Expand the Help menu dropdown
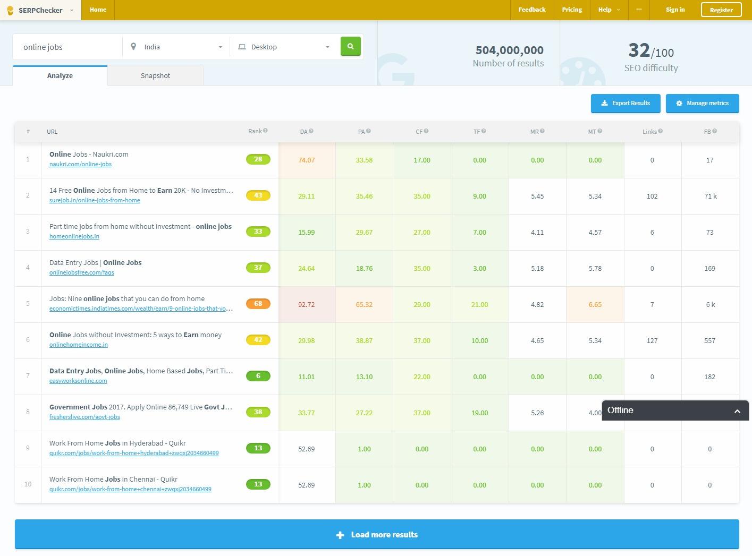 click(x=609, y=10)
